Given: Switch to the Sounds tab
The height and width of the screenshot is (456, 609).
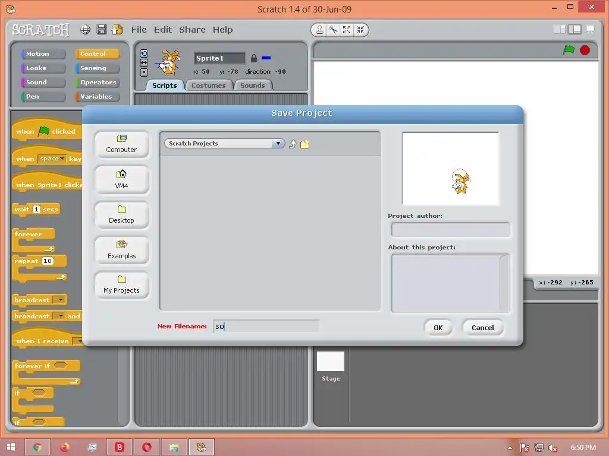Looking at the screenshot, I should tap(252, 85).
